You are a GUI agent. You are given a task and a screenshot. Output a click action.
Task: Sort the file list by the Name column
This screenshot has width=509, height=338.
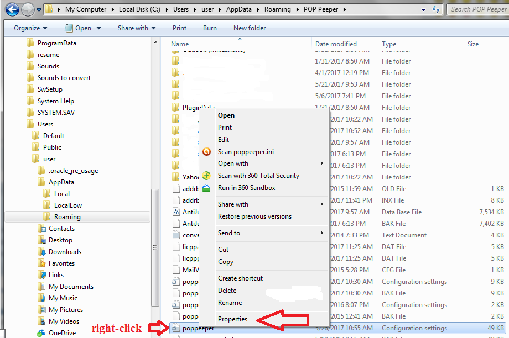(x=180, y=44)
